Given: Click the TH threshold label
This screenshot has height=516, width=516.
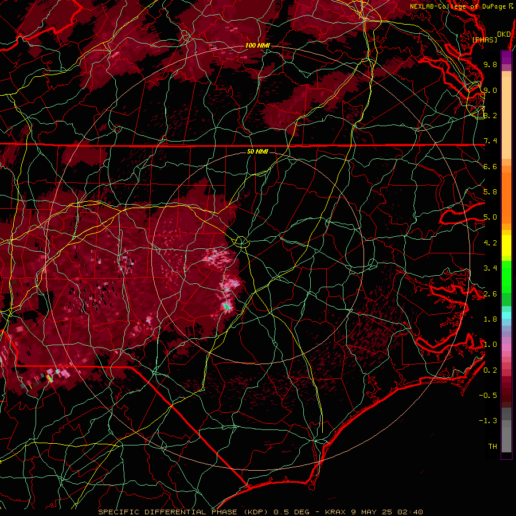Looking at the screenshot, I should [x=492, y=447].
